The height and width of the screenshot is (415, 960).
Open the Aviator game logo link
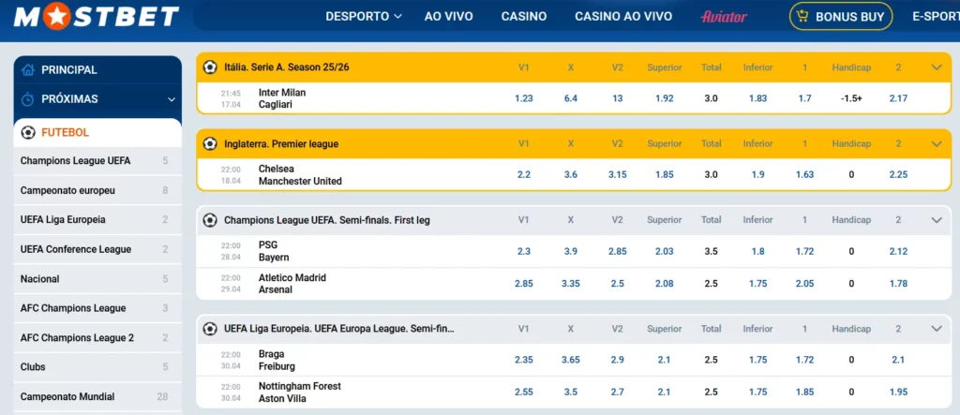(x=724, y=17)
